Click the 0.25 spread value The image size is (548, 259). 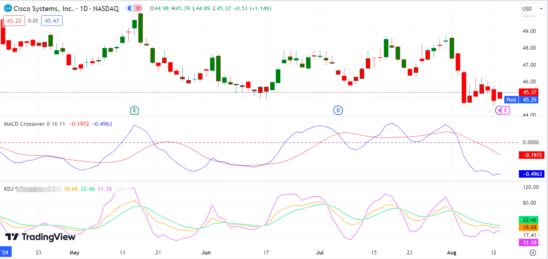pos(33,21)
